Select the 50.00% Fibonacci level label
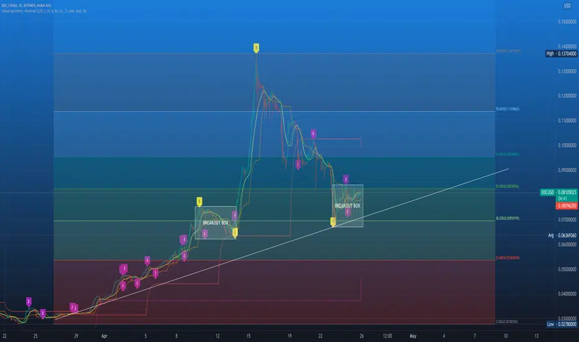The image size is (579, 342). tap(508, 187)
